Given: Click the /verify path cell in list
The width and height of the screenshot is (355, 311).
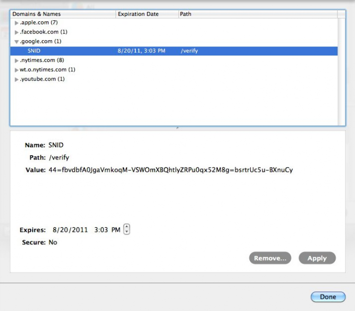Looking at the screenshot, I should (x=189, y=51).
